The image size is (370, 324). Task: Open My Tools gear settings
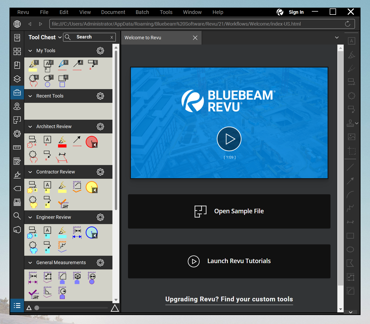pyautogui.click(x=100, y=51)
